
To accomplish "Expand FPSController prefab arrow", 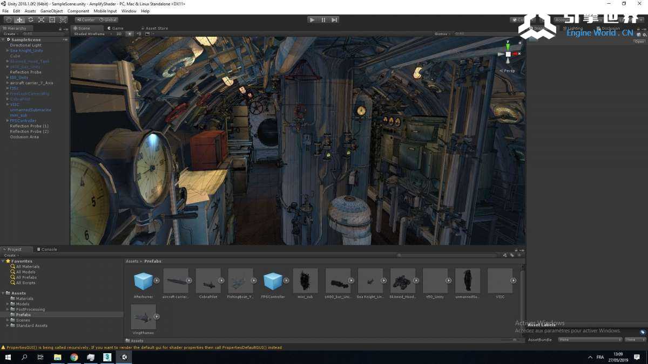I will pyautogui.click(x=286, y=280).
